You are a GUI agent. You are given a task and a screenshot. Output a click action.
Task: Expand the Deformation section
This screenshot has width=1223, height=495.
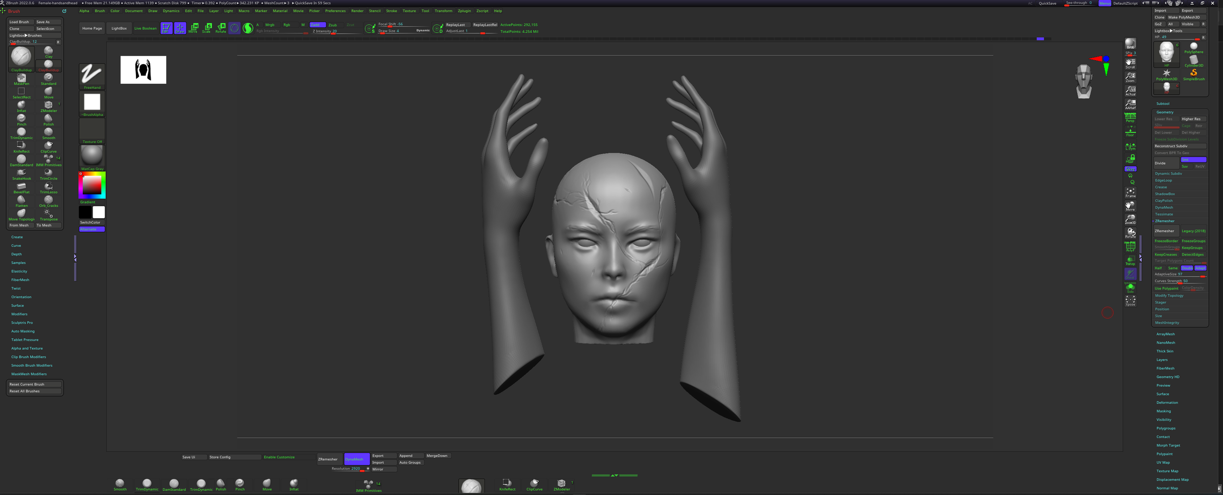1167,402
